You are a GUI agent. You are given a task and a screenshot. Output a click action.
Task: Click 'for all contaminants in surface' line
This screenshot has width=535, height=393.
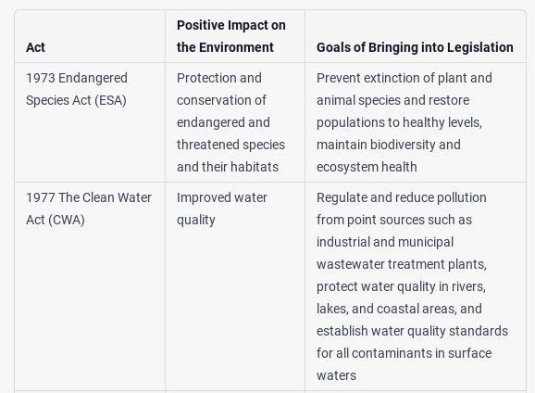click(x=404, y=353)
